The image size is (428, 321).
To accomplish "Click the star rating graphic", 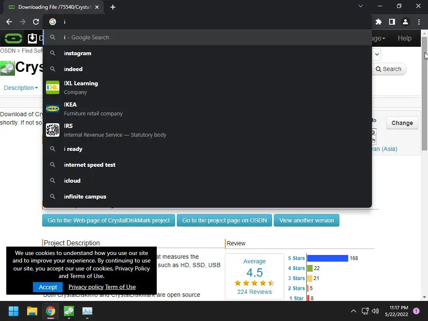I will click(x=255, y=283).
